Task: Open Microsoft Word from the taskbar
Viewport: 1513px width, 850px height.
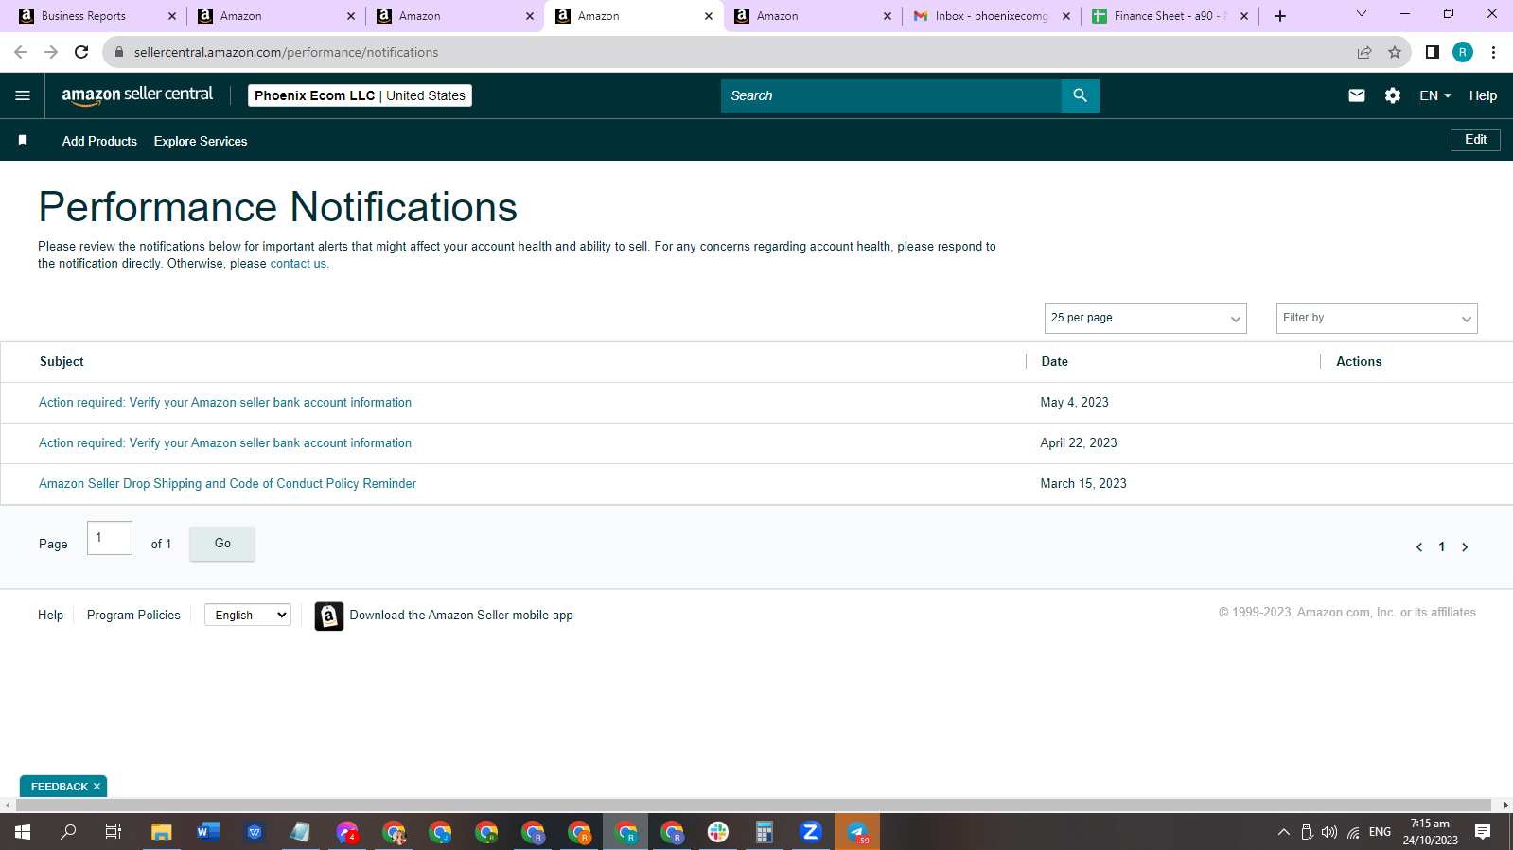Action: pyautogui.click(x=208, y=832)
